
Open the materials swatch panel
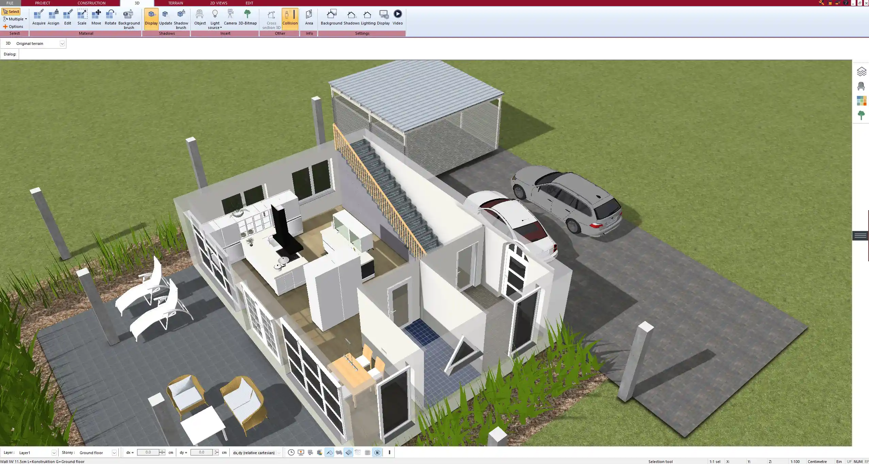tap(861, 101)
